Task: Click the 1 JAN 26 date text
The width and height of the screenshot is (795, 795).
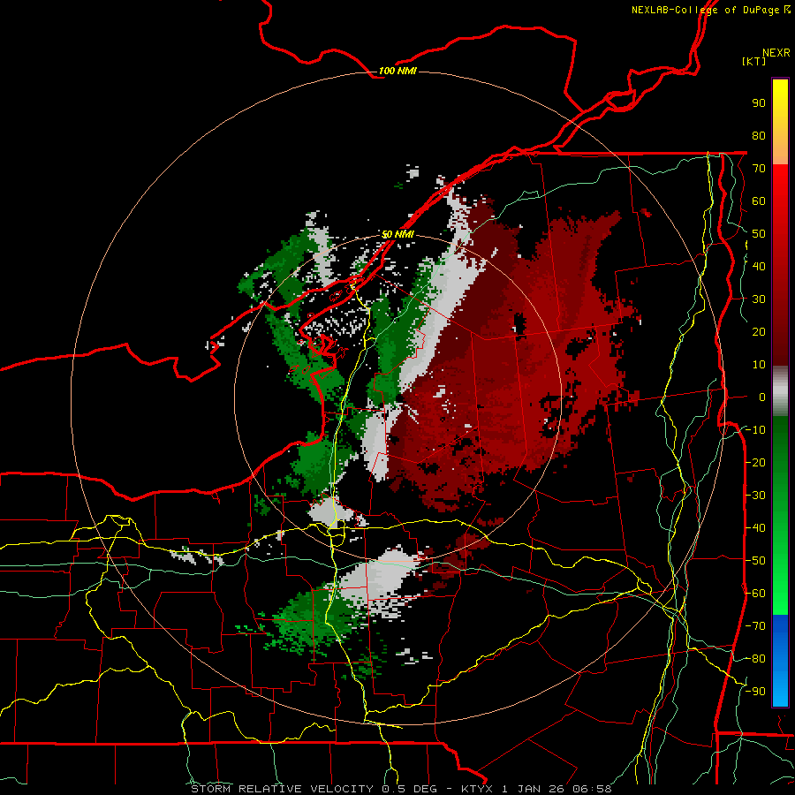Action: click(534, 789)
